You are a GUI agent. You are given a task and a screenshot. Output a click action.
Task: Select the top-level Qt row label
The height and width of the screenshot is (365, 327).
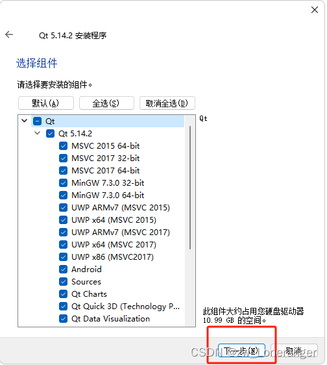tap(50, 121)
